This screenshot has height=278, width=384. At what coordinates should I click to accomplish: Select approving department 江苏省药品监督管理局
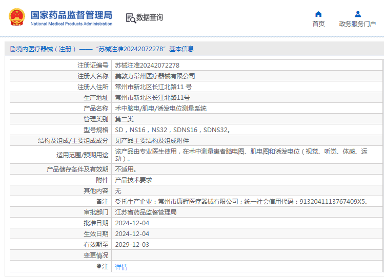click(x=146, y=212)
